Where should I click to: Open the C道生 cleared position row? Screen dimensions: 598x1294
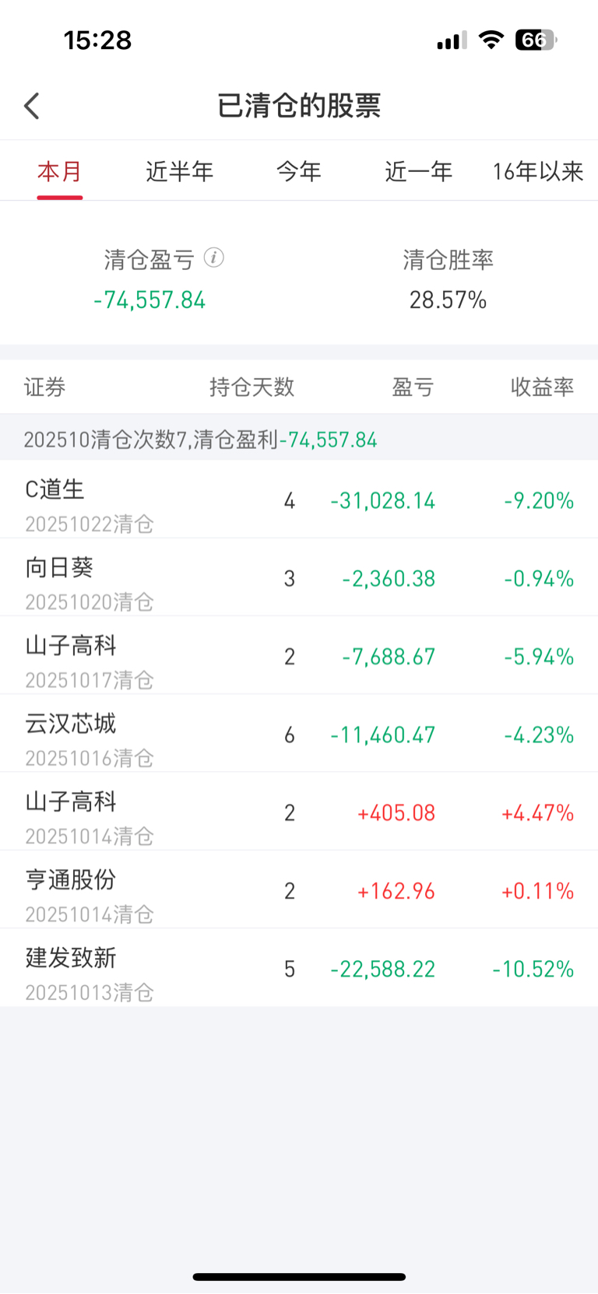click(299, 500)
